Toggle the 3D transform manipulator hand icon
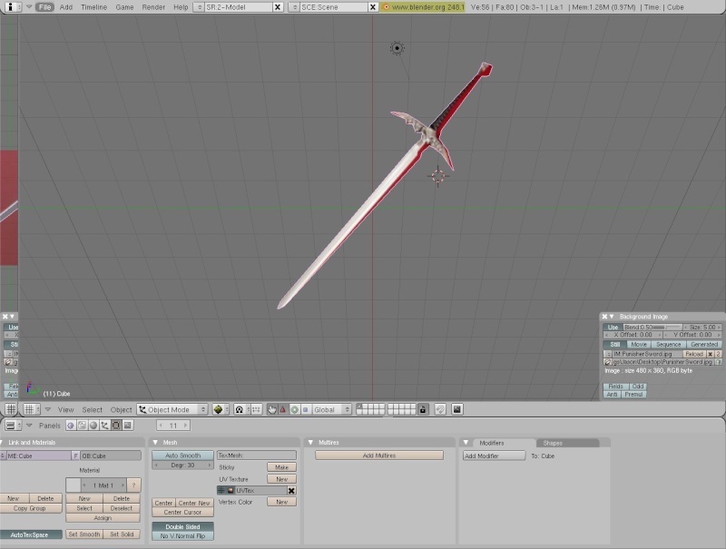726x549 pixels. coord(271,409)
